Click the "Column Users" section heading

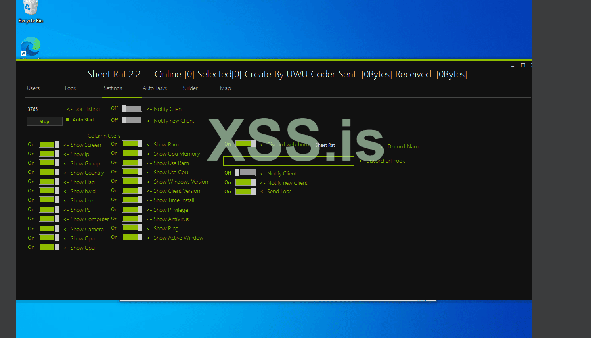tap(104, 136)
